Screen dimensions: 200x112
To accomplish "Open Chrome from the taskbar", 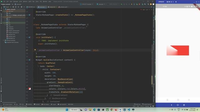I will [x=112, y=110].
